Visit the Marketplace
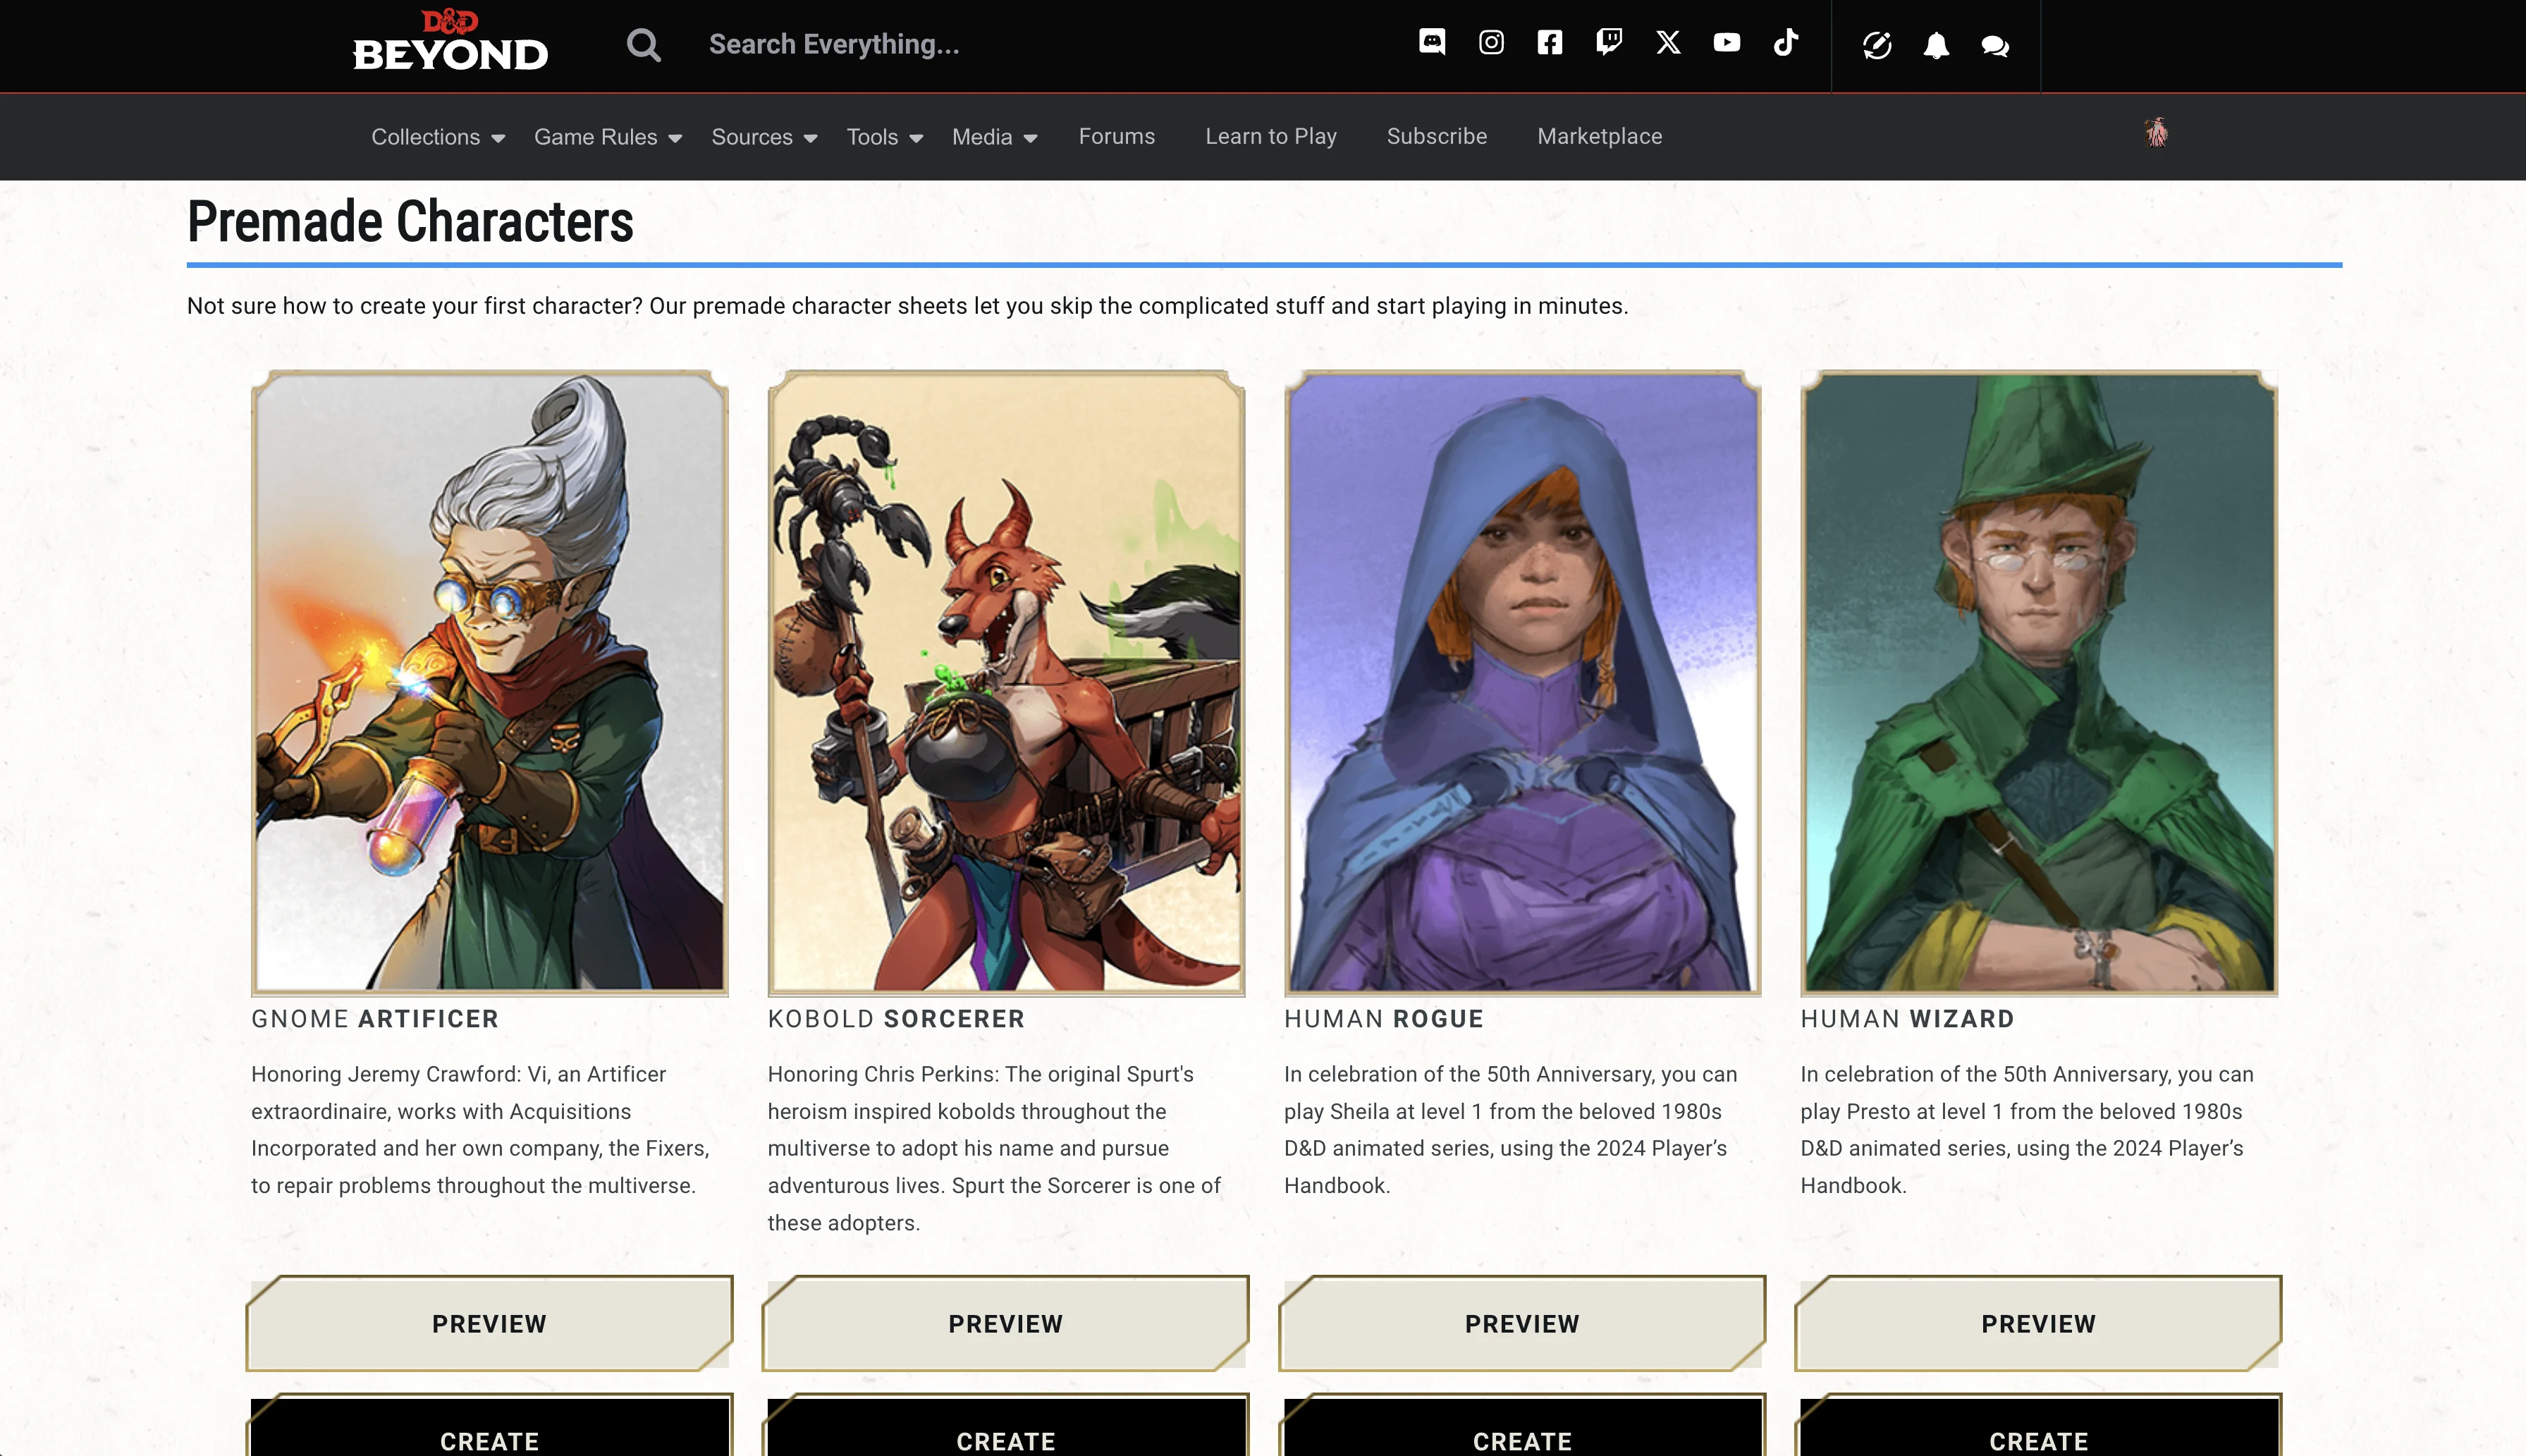 [x=1600, y=136]
